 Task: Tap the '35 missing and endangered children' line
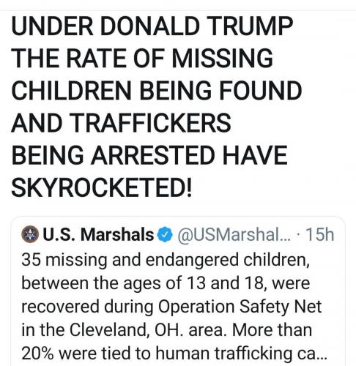coord(166,260)
